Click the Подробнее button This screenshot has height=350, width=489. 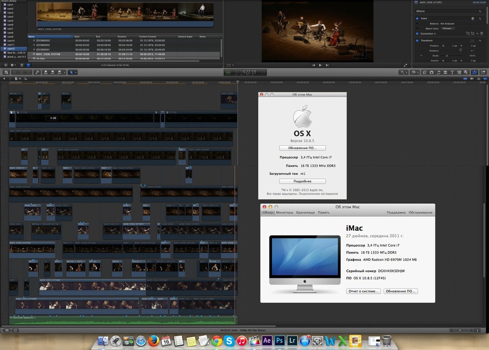pos(302,181)
